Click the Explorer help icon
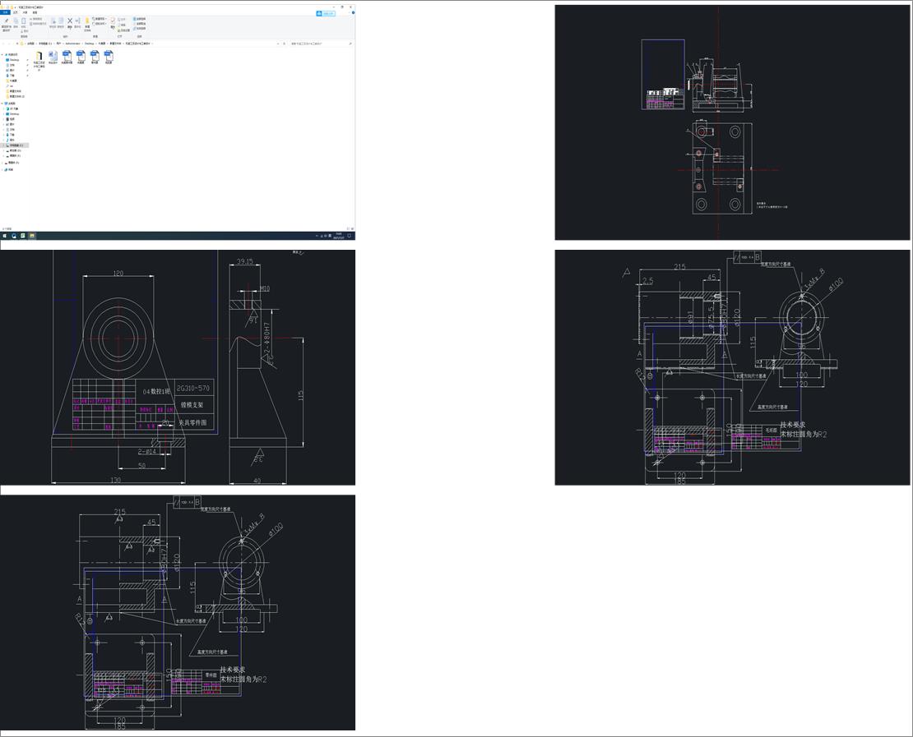 coord(352,13)
